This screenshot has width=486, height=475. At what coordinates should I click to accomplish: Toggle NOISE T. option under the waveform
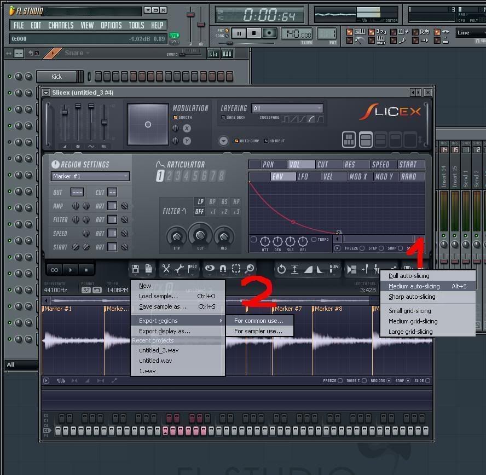(364, 381)
